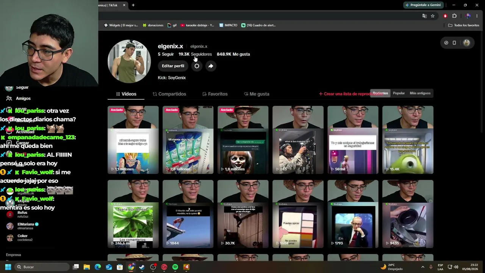Play the video with 50 mil views

coord(353,140)
